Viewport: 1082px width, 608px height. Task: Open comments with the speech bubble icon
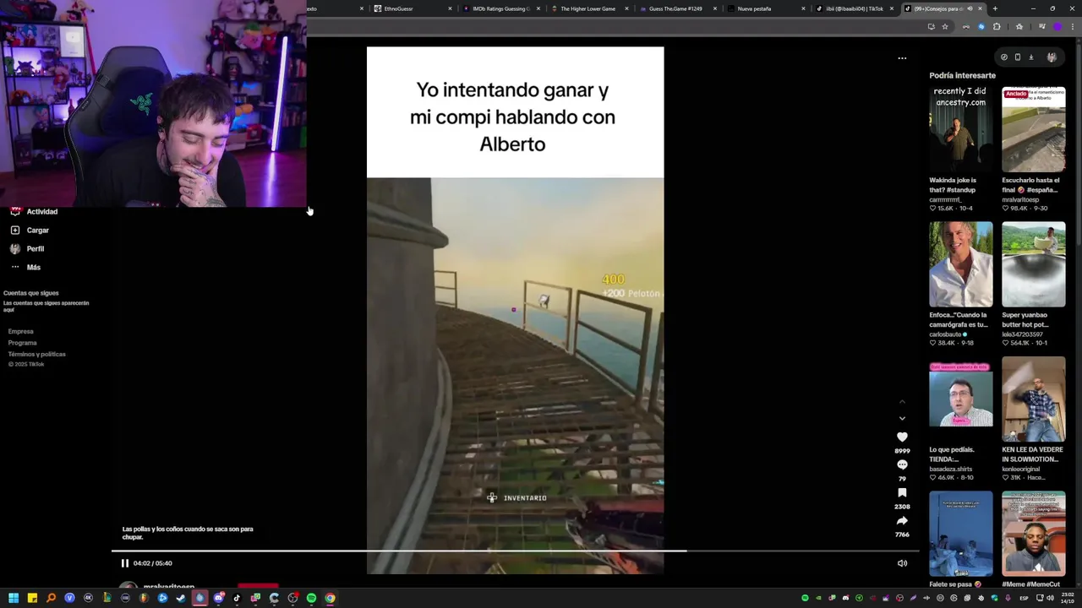902,464
